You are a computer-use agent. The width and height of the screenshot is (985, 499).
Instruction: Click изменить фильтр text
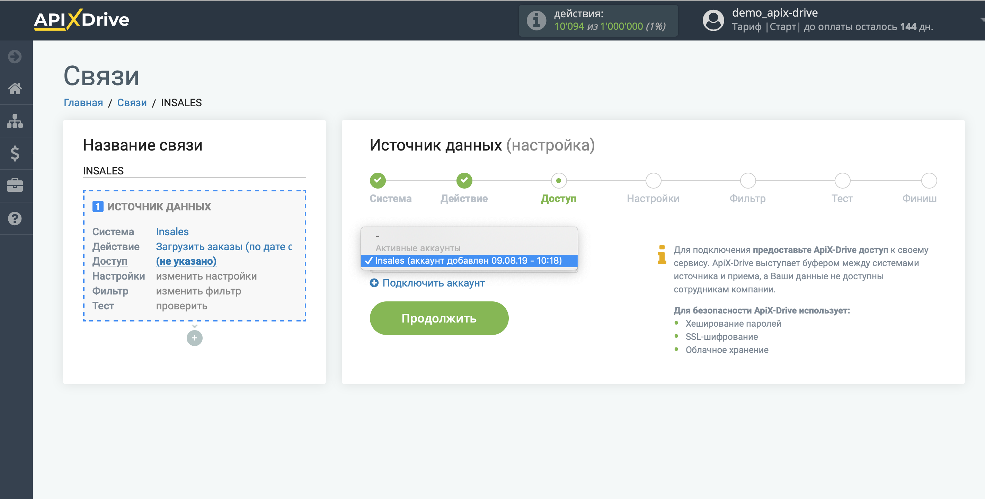(198, 291)
